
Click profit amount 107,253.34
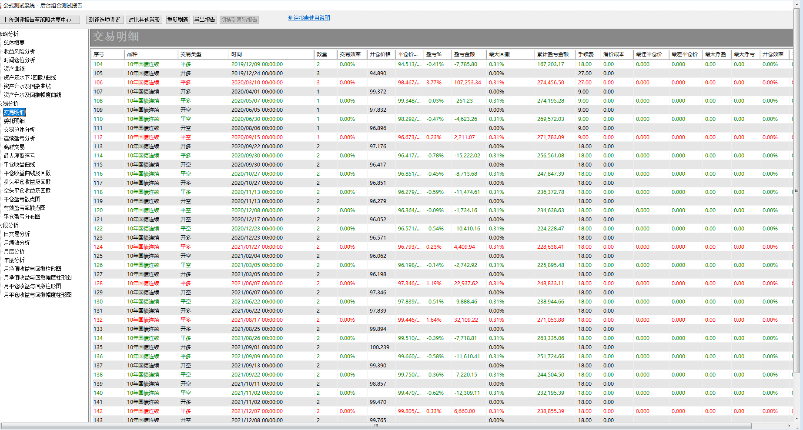[x=468, y=82]
